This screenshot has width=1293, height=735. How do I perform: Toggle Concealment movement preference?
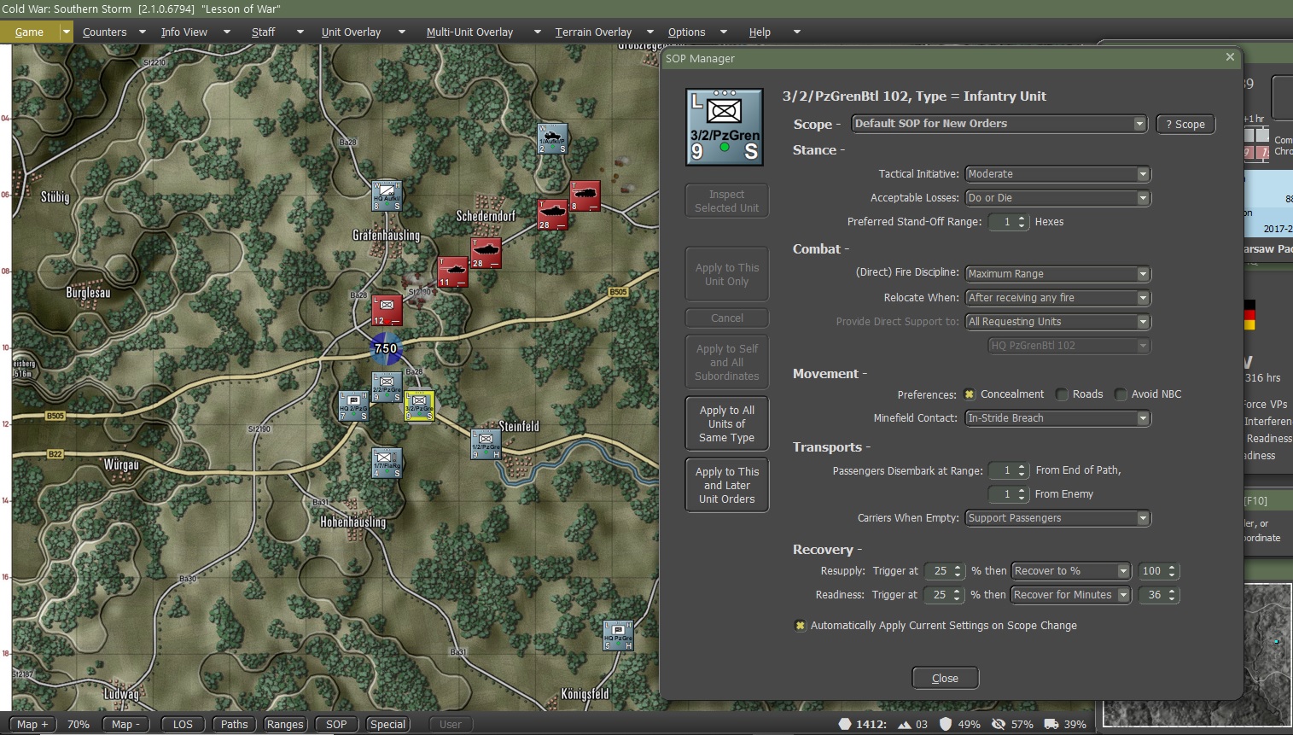(970, 394)
